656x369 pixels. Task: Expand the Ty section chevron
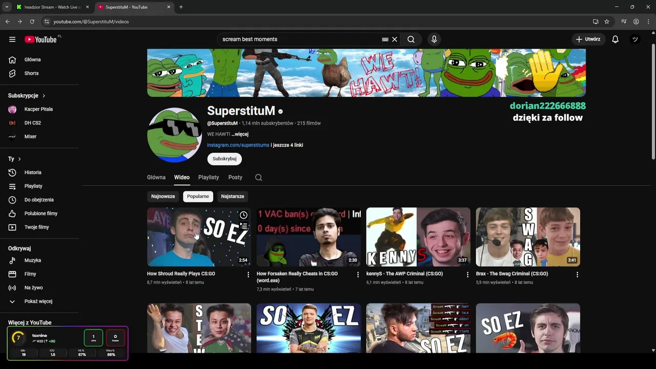19,159
